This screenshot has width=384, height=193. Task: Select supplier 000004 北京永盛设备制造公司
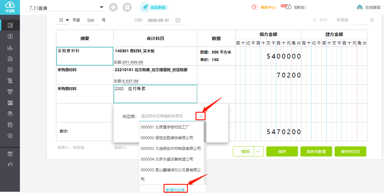pyautogui.click(x=171, y=159)
